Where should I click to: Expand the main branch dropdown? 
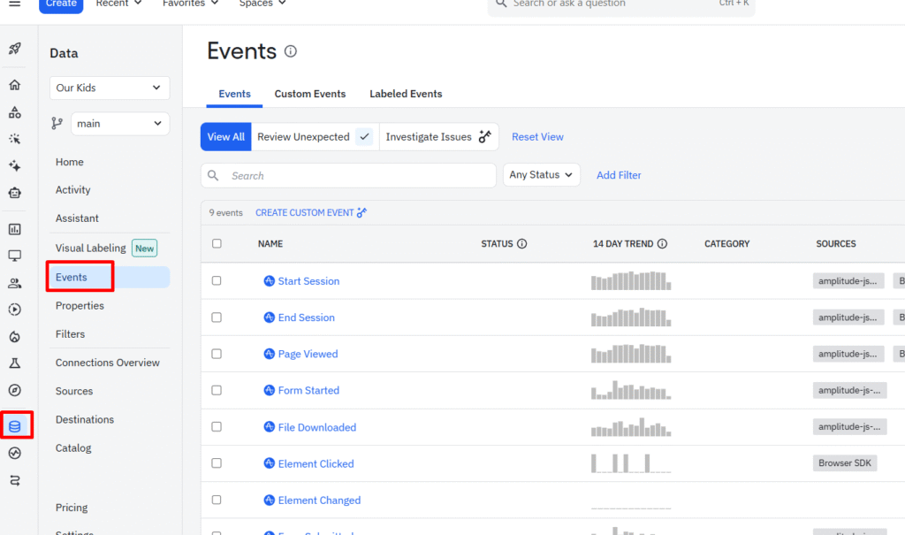click(120, 124)
